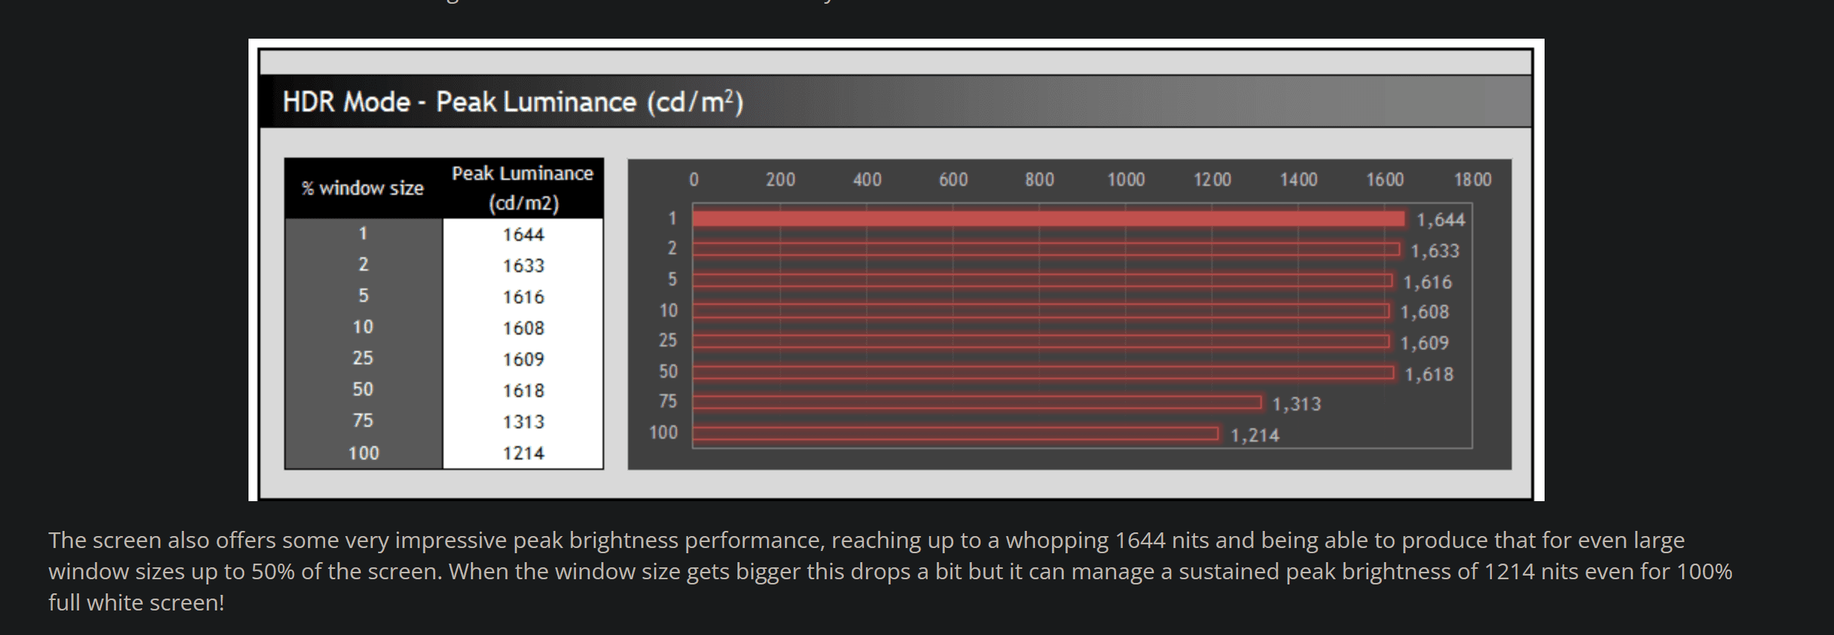Image resolution: width=1834 pixels, height=635 pixels.
Task: Click the "1,313" bar value label
Action: click(1296, 404)
